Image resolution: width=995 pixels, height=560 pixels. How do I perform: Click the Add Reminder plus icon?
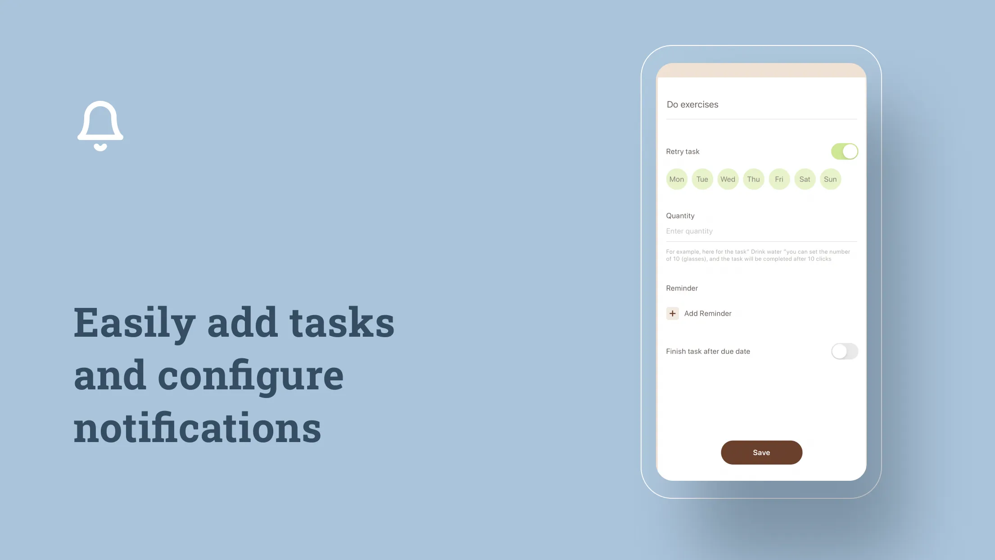click(673, 313)
